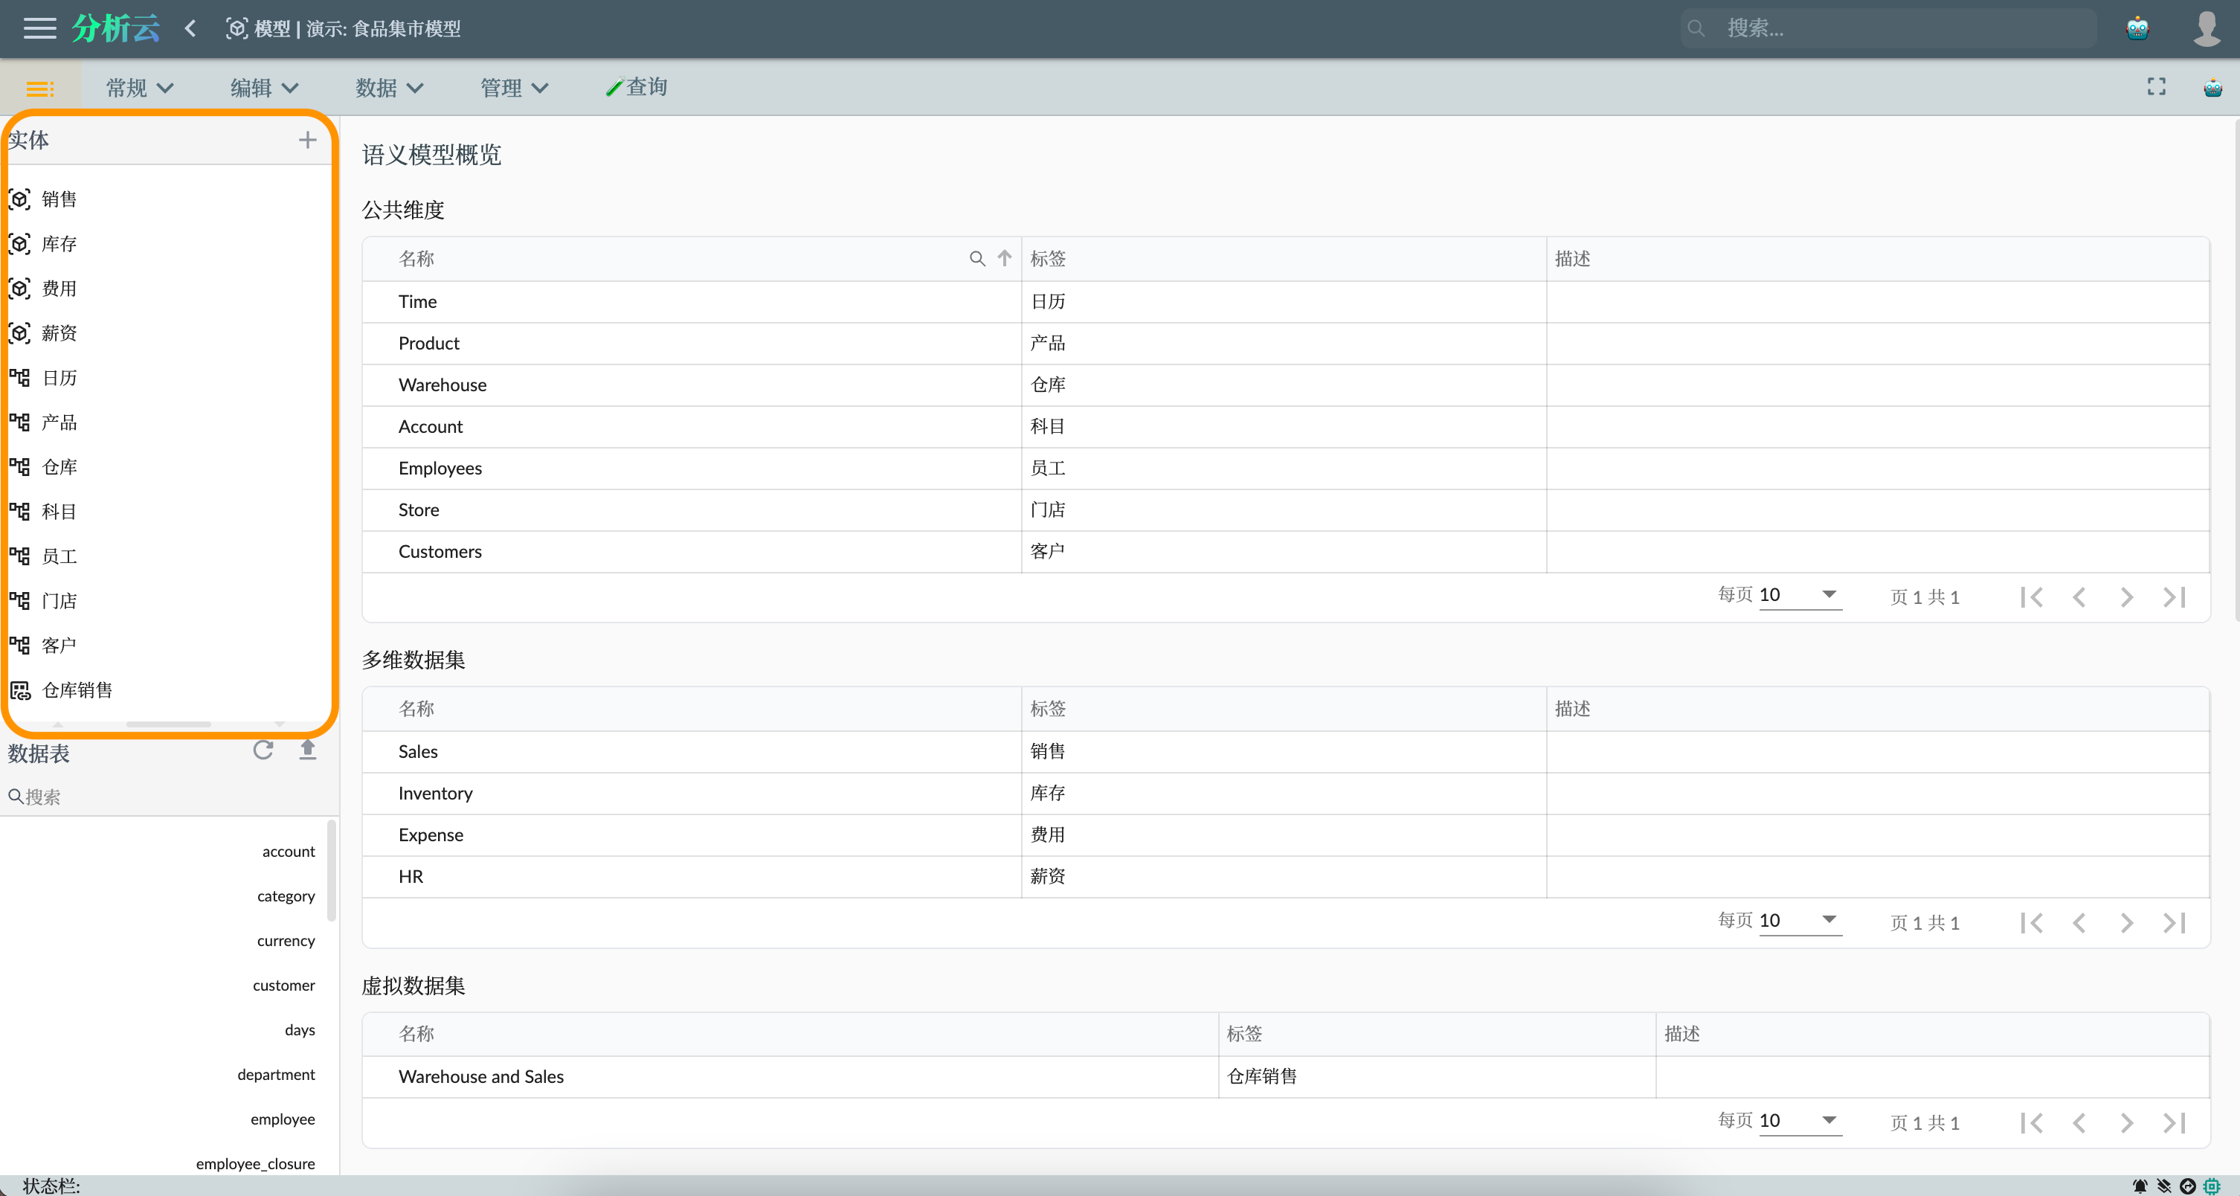Click the upload icon beside 数据表
The image size is (2240, 1196).
point(307,750)
